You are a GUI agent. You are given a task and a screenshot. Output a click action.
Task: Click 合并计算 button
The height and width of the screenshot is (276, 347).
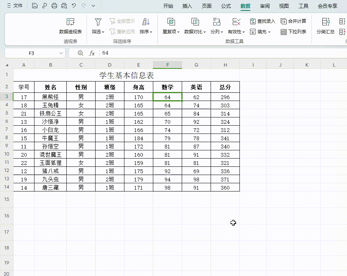[x=293, y=21]
